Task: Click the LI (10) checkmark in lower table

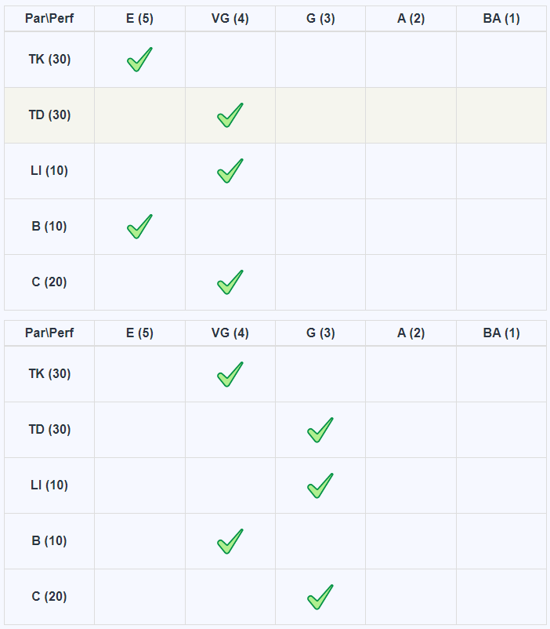Action: [320, 485]
